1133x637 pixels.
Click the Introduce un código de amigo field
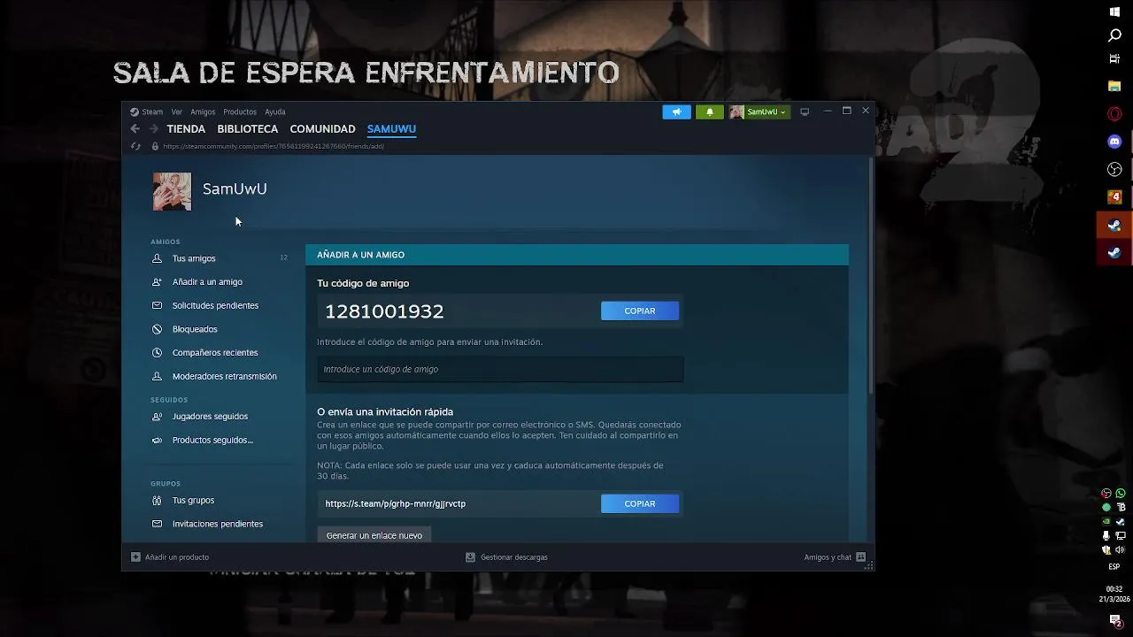tap(500, 369)
